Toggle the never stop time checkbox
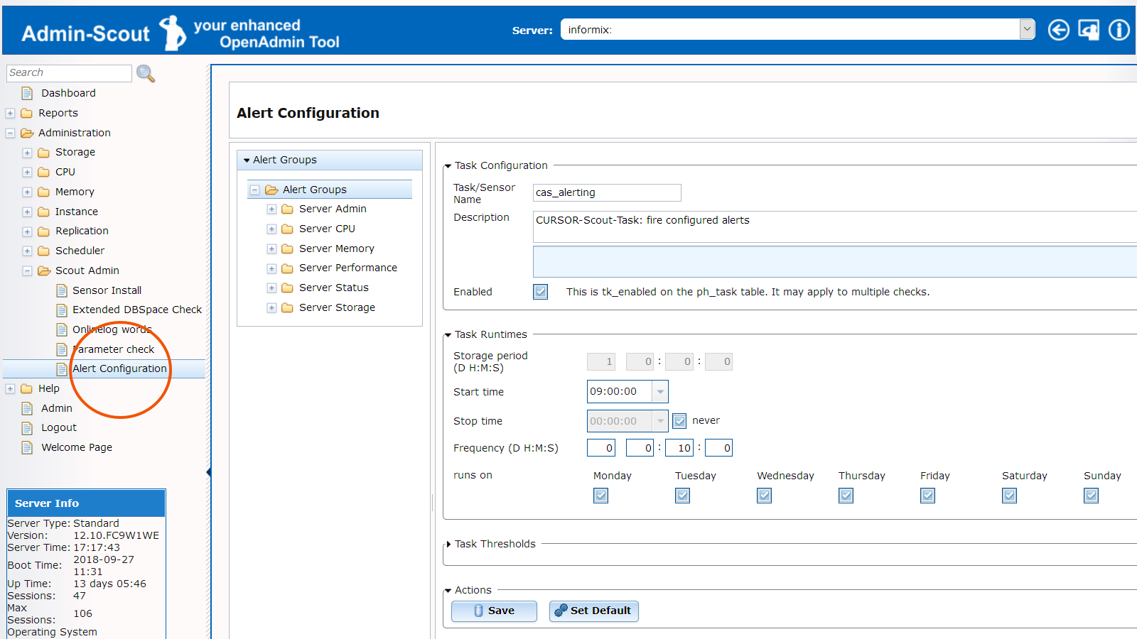Screen dimensions: 1137x639 [x=679, y=421]
